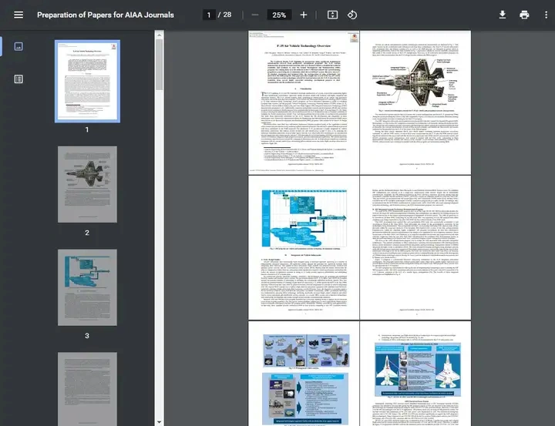Select page 3 thumbnail

(87, 287)
